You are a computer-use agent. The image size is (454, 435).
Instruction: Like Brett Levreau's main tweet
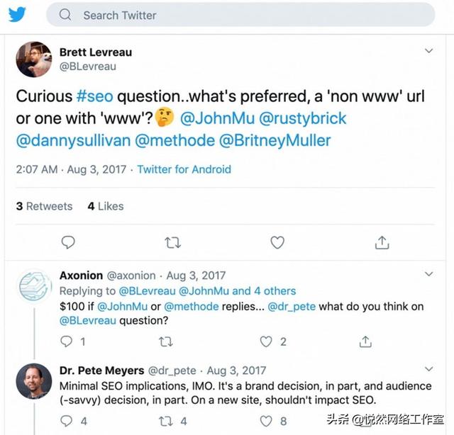click(277, 242)
